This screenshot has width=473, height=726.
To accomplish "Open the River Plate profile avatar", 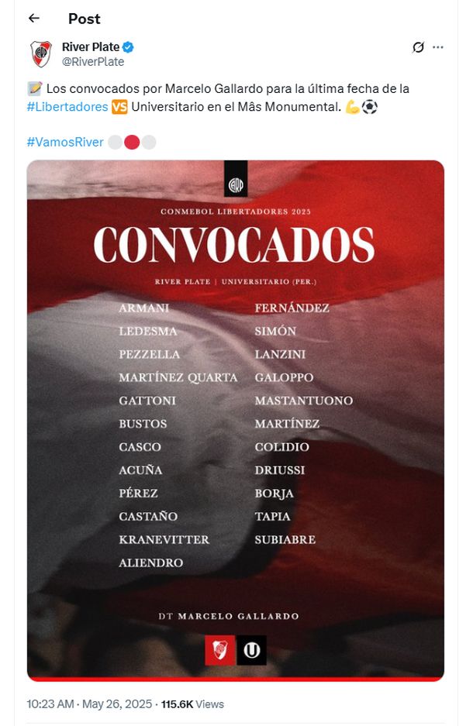I will (40, 53).
